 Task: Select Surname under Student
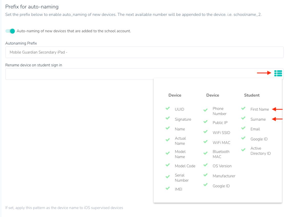tap(258, 119)
